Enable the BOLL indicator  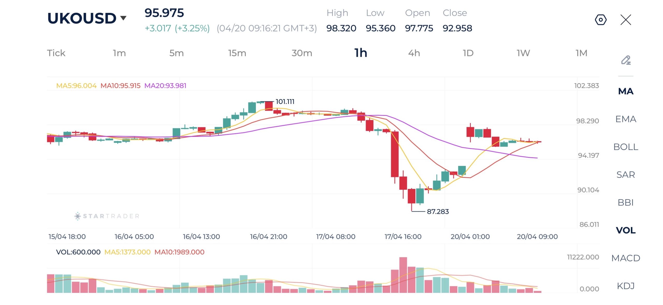point(626,147)
